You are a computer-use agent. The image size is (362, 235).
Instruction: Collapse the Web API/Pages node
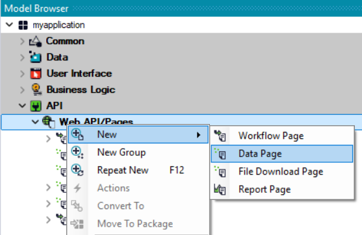(x=35, y=121)
